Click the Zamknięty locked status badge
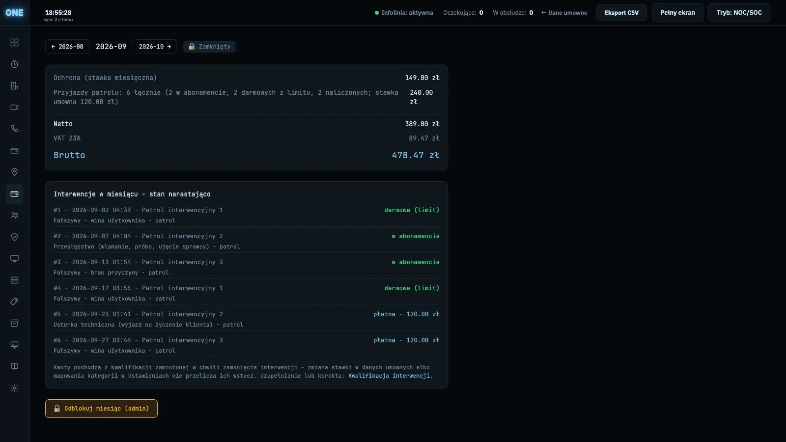This screenshot has height=442, width=786. coord(210,47)
